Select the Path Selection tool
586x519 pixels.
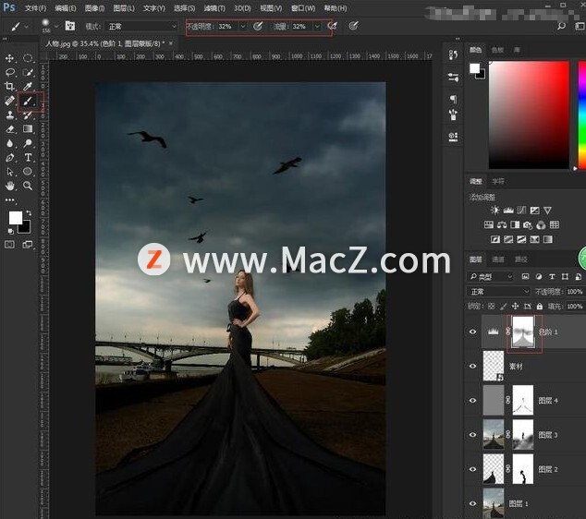(9, 172)
